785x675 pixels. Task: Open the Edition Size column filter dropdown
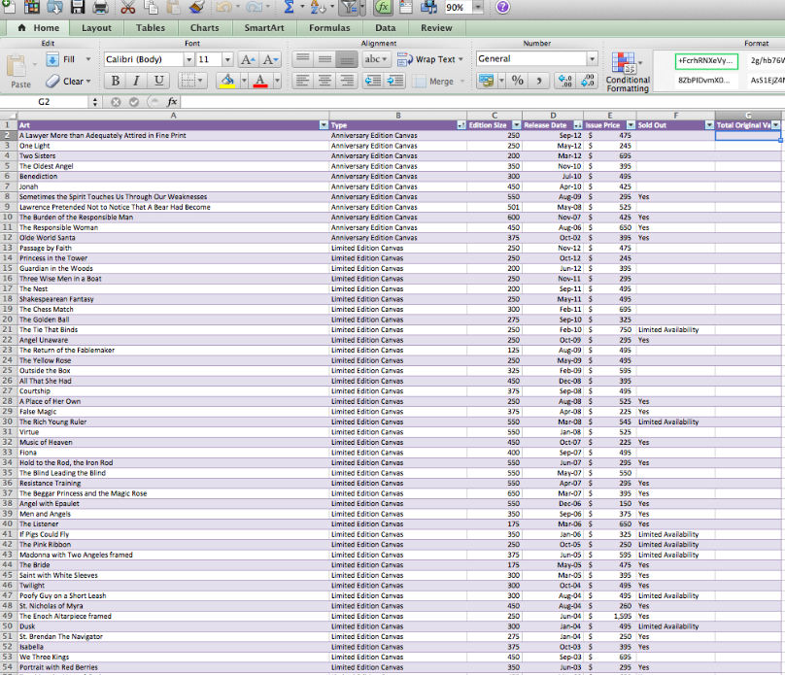[516, 125]
